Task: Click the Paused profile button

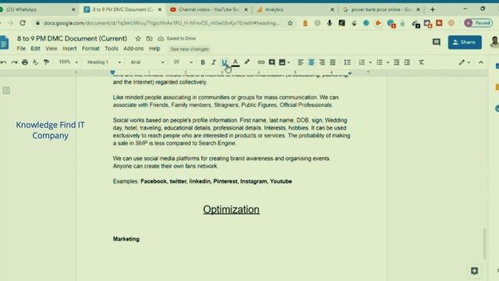Action: coord(478,23)
